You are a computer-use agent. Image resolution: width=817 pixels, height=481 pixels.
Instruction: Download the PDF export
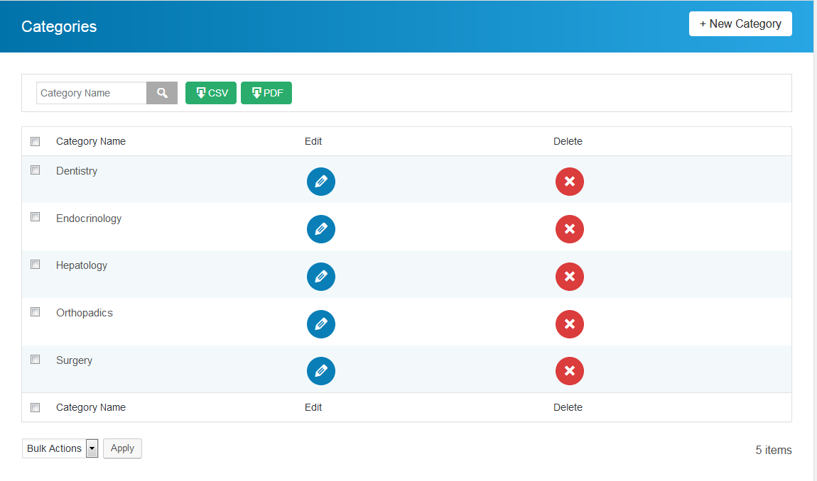(266, 93)
